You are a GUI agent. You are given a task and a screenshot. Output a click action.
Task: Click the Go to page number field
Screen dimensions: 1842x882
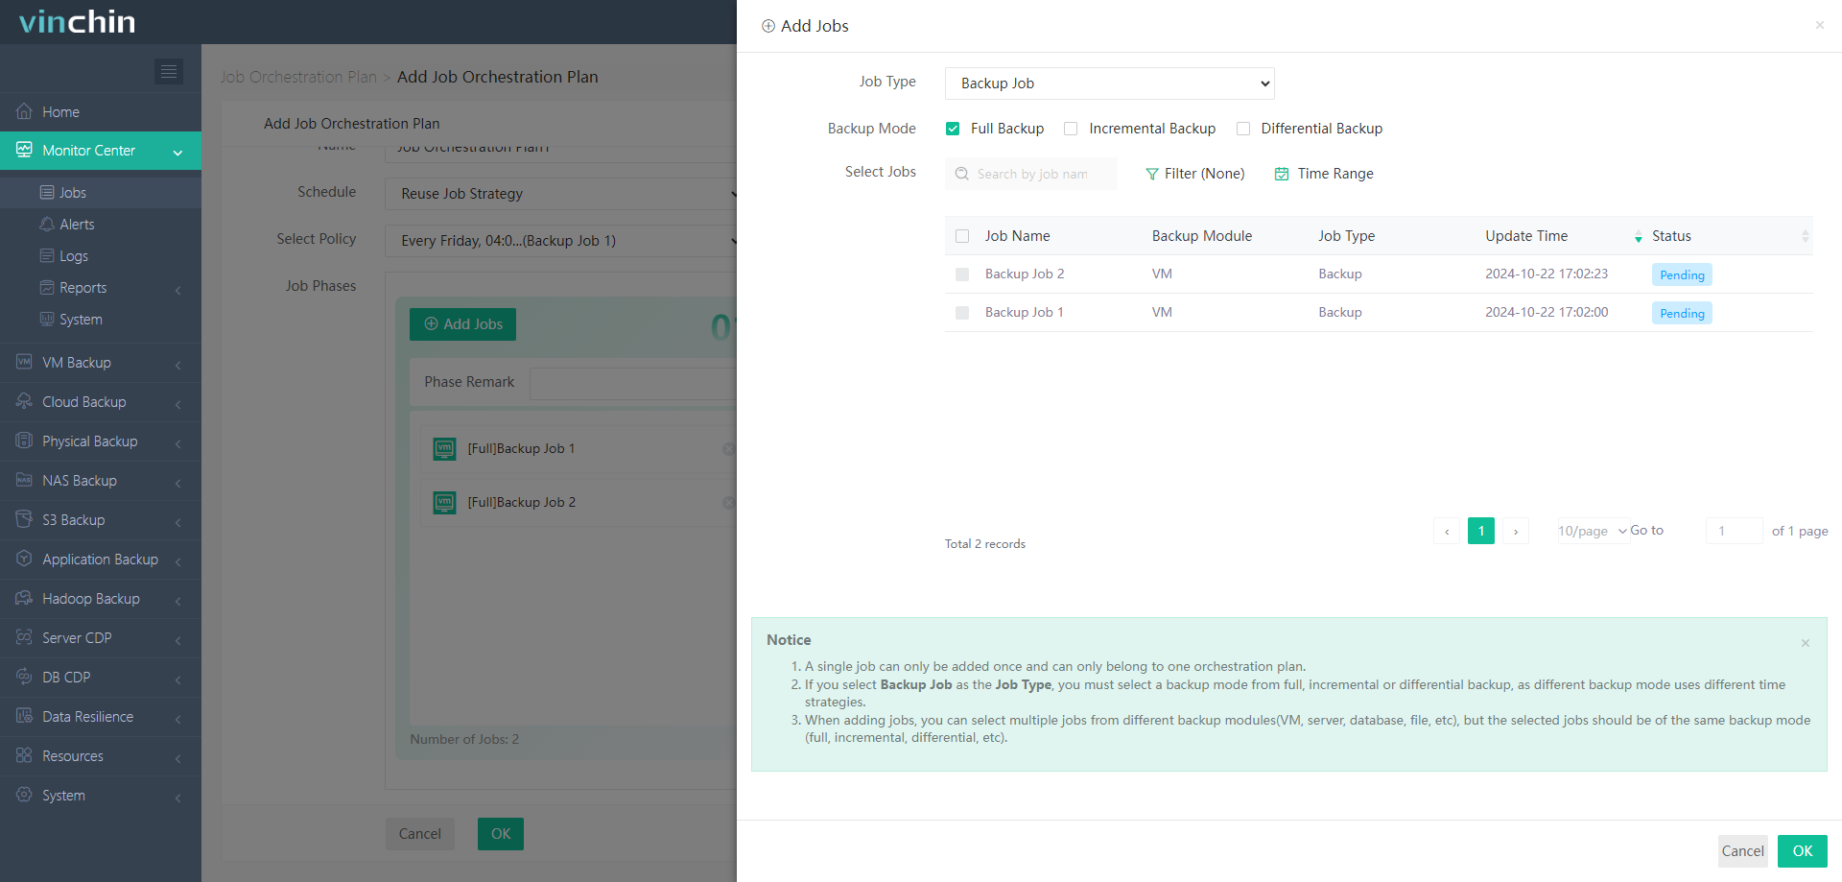tap(1733, 531)
